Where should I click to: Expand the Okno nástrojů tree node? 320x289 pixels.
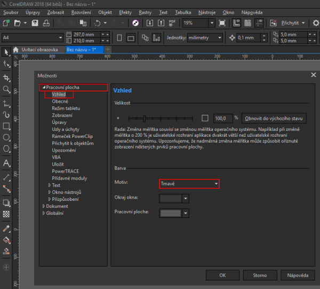[50, 192]
